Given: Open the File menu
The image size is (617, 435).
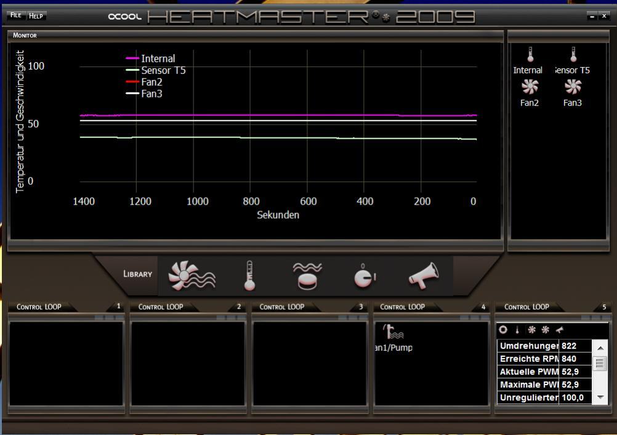Looking at the screenshot, I should [15, 15].
